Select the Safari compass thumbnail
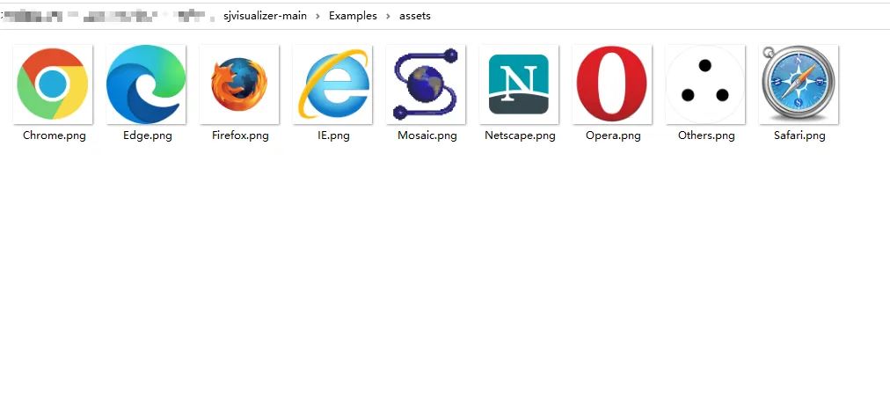 (799, 84)
